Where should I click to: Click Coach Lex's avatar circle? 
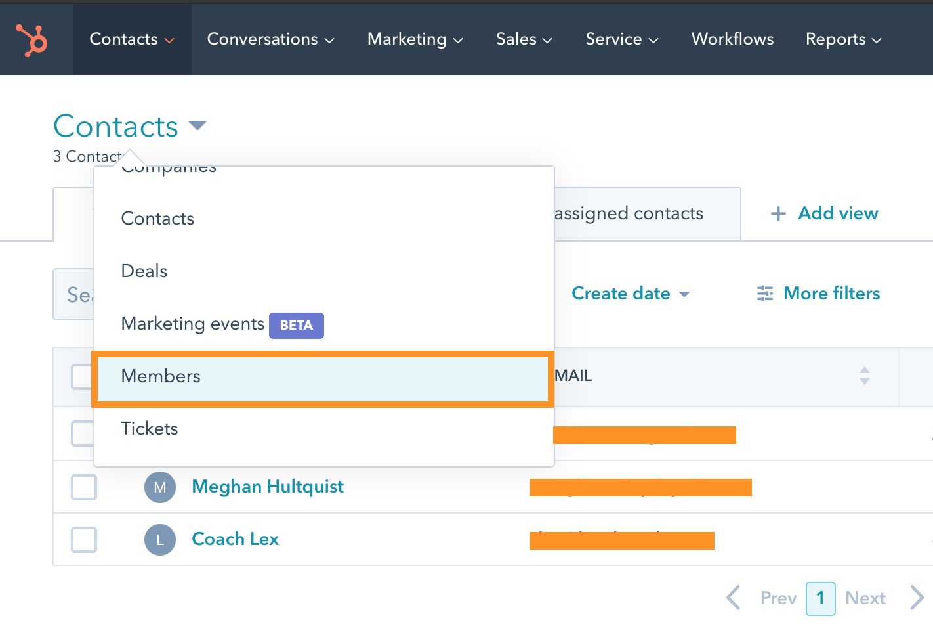tap(160, 540)
